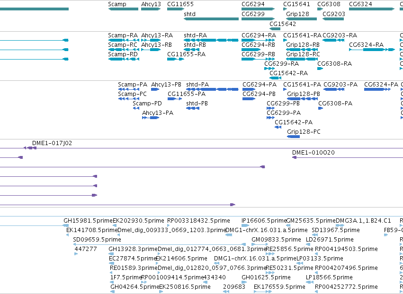Click the CG6294 gene label
This screenshot has height=294, width=403.
[x=253, y=4]
